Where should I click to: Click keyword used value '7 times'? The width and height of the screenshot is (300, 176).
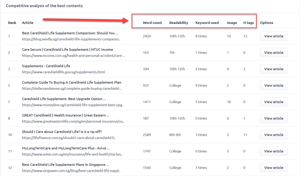click(x=201, y=168)
